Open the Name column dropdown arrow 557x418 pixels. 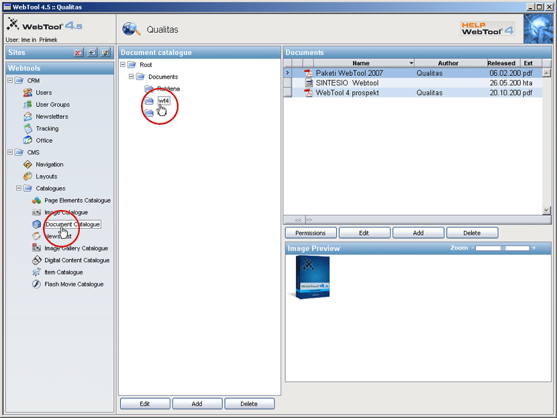[x=411, y=63]
